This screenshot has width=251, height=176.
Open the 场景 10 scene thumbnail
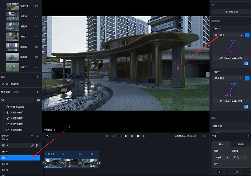click(x=12, y=7)
